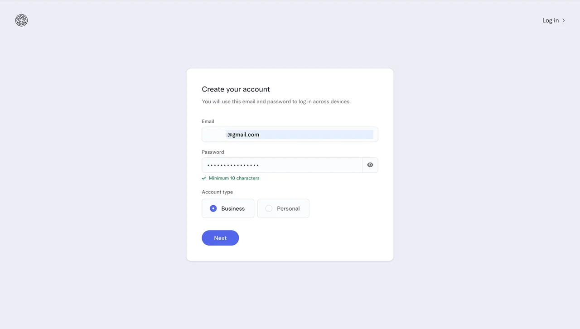The width and height of the screenshot is (580, 329).
Task: Select the Business radio button circle
Action: 213,208
